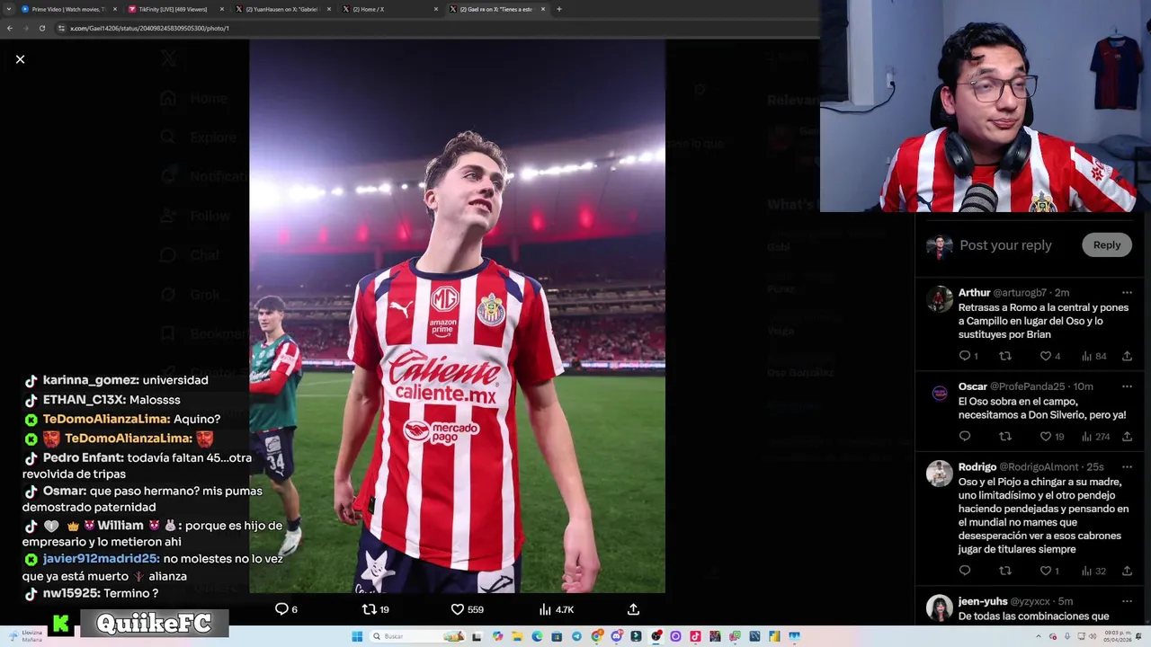
Task: Reply to Arthur's comment, 1 reply icon
Action: pyautogui.click(x=968, y=356)
